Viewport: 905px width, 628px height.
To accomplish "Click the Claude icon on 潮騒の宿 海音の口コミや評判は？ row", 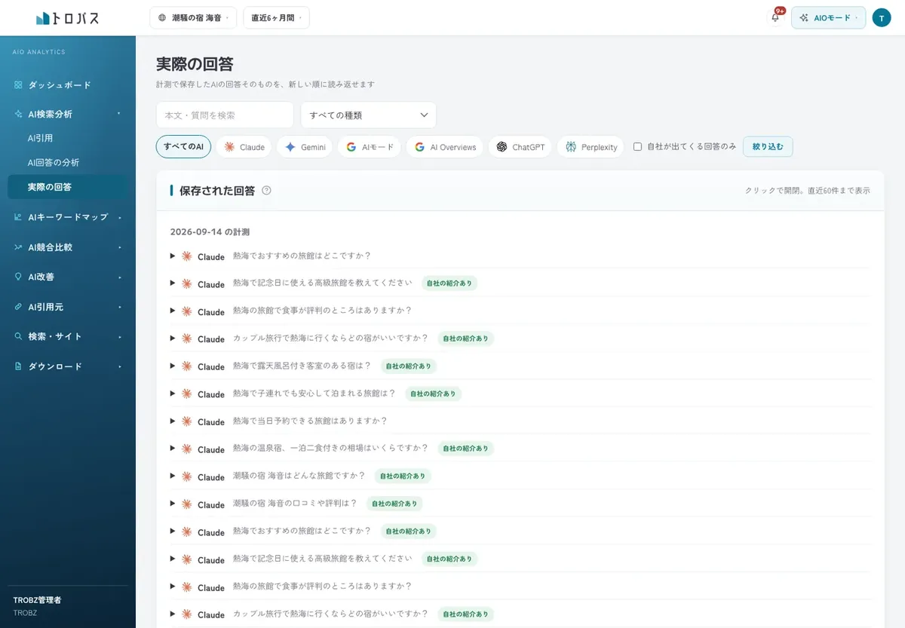I will click(x=187, y=504).
